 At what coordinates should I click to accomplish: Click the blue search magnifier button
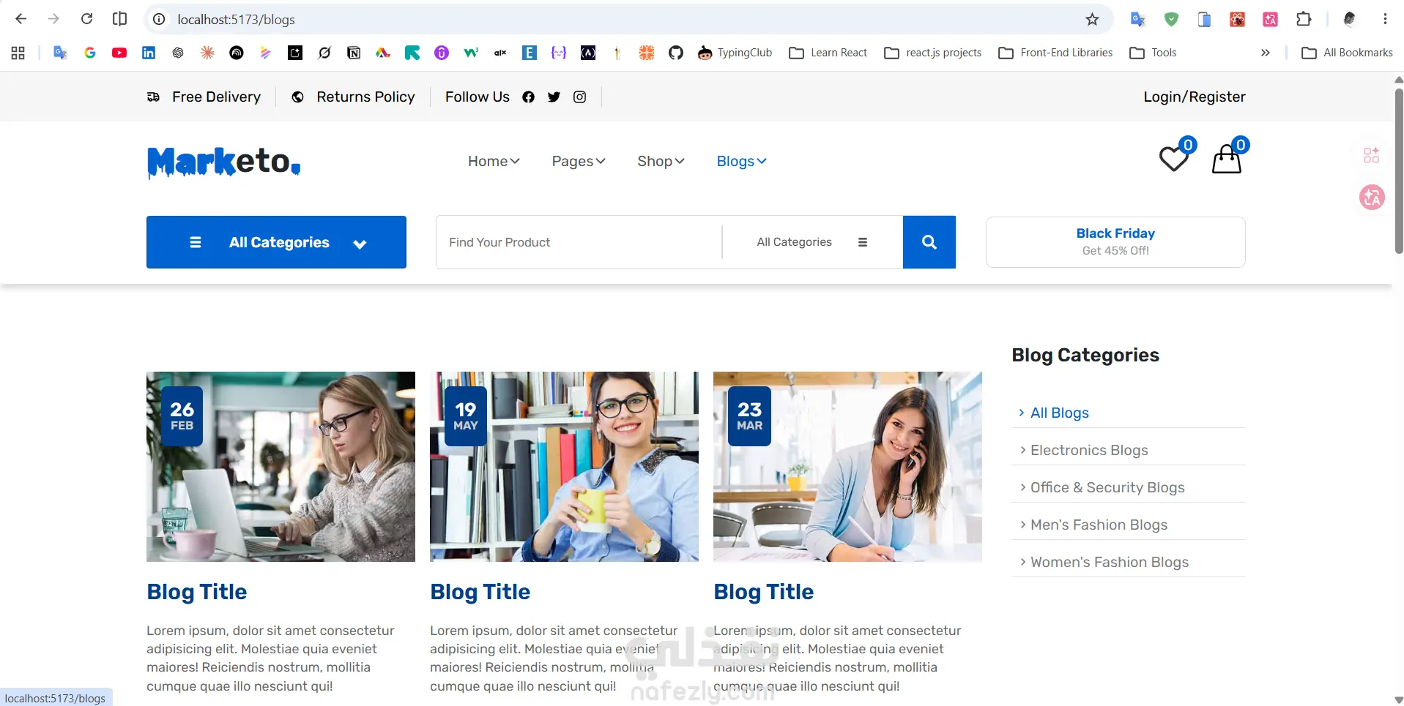coord(929,242)
